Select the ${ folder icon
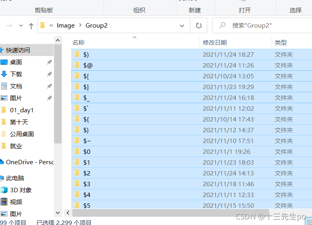312x225 pixels. click(x=77, y=119)
